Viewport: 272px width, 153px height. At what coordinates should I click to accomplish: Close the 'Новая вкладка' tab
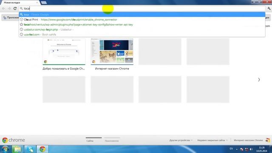tap(37, 3)
